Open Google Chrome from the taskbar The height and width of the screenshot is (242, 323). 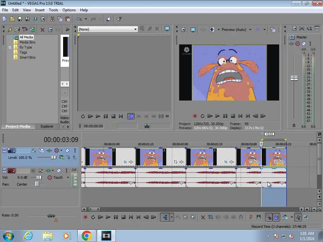pos(86,236)
